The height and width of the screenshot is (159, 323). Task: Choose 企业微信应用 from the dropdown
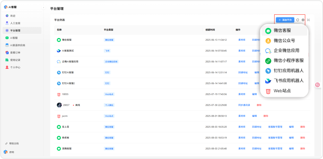coord(284,51)
